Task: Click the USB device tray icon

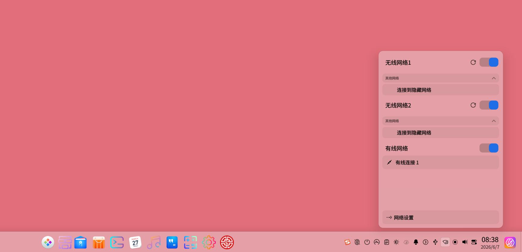Action: (436, 242)
